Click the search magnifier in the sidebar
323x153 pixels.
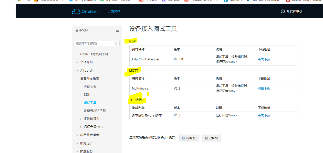(116, 43)
